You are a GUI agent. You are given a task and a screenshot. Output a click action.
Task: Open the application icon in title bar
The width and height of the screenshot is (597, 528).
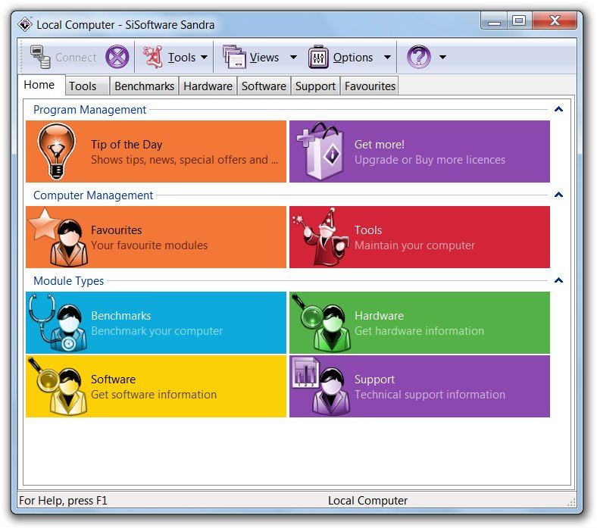tap(25, 24)
